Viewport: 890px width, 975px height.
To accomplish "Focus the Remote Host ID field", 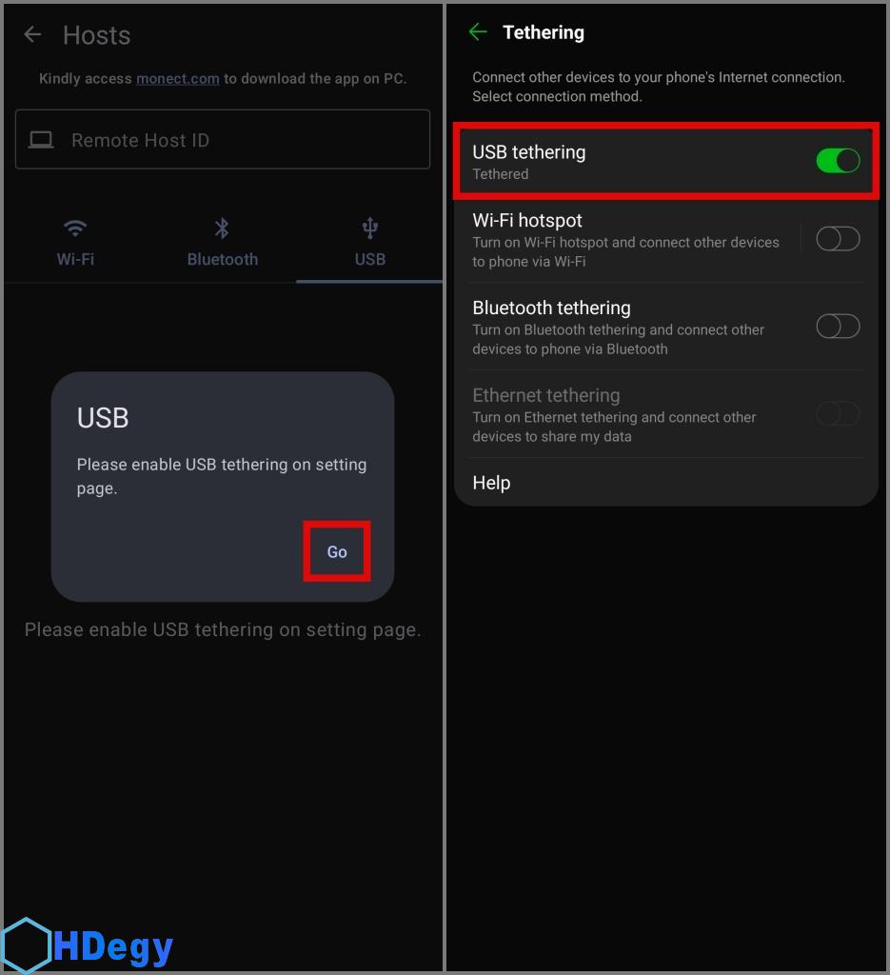I will pos(223,139).
